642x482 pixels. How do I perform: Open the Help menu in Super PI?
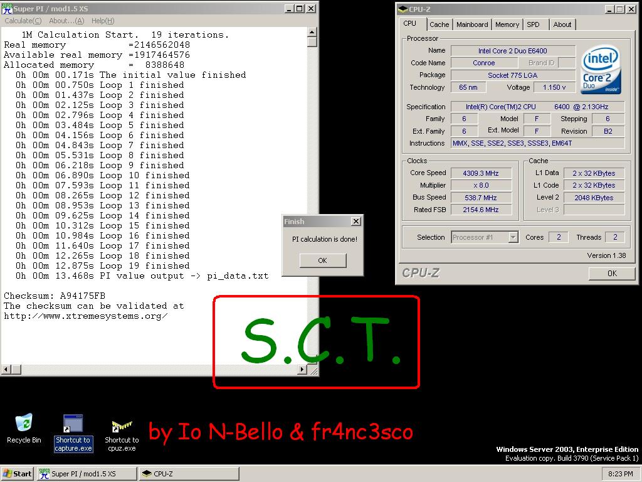(x=103, y=21)
